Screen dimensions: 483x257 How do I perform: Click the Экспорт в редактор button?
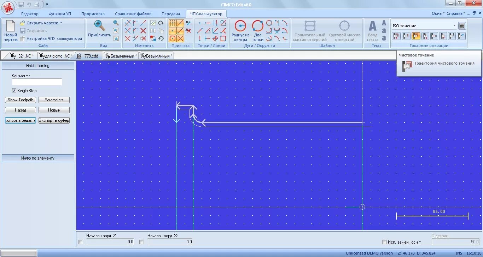point(21,120)
